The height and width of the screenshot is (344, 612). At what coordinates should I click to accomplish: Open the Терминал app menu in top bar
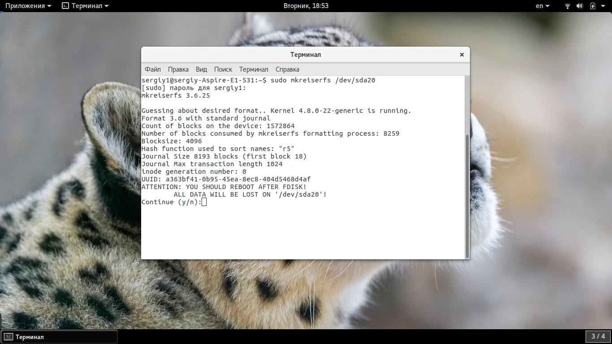click(85, 6)
